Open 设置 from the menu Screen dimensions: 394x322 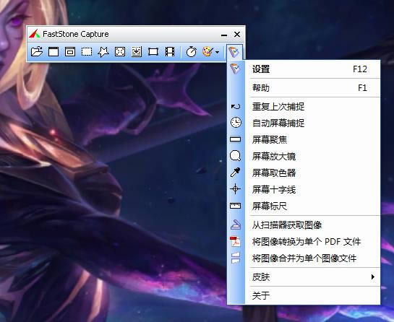[304, 69]
